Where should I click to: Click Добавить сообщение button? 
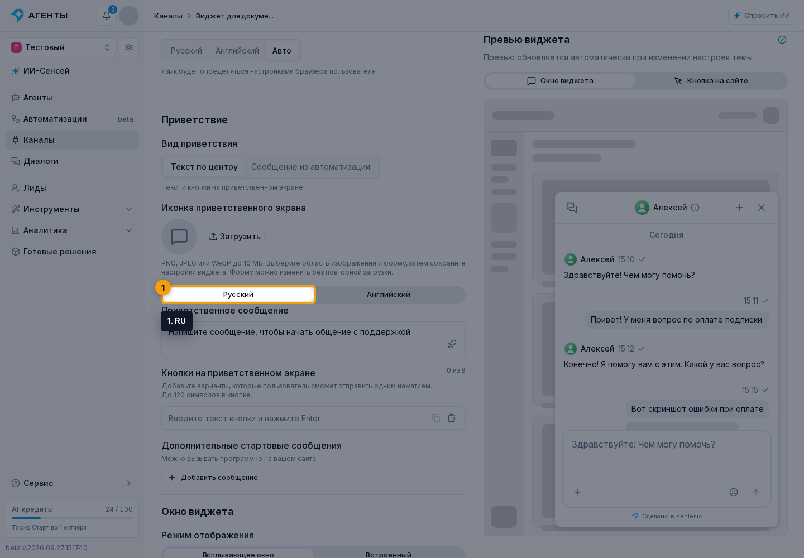pos(213,478)
